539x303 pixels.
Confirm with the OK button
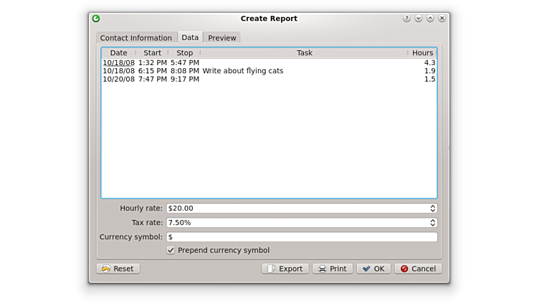click(373, 269)
